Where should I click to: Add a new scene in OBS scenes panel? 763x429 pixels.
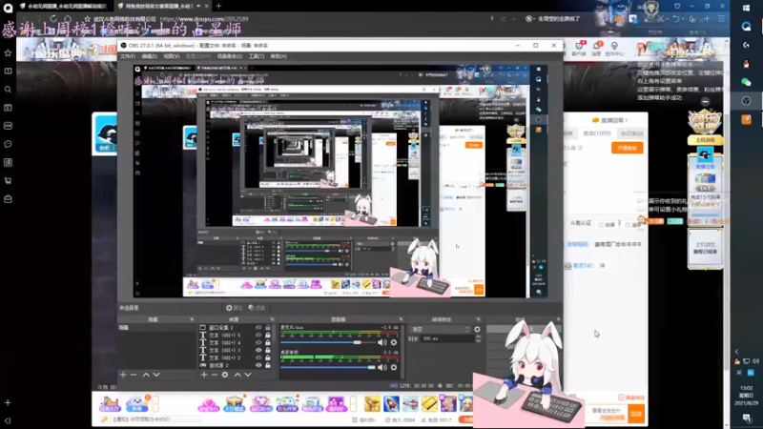pyautogui.click(x=123, y=375)
